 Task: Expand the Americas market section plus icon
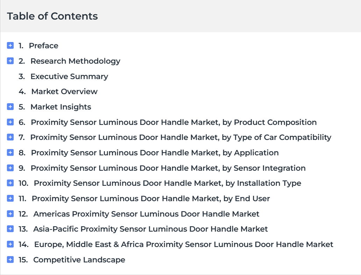coord(10,214)
